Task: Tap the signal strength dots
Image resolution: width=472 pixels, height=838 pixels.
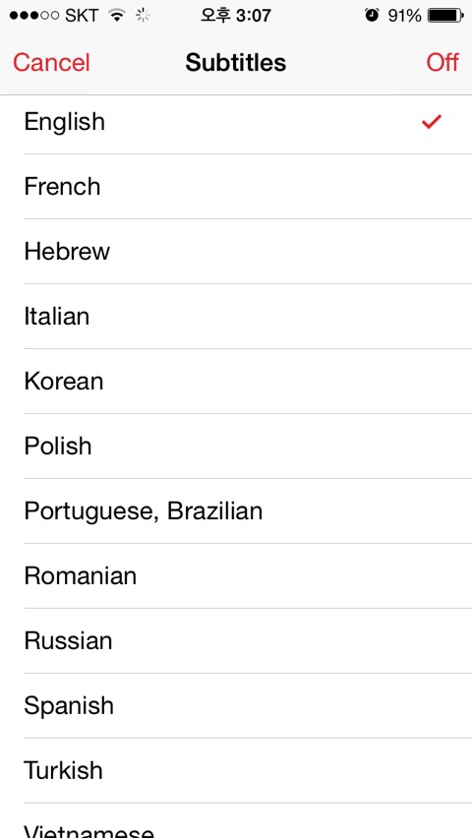Action: [34, 16]
